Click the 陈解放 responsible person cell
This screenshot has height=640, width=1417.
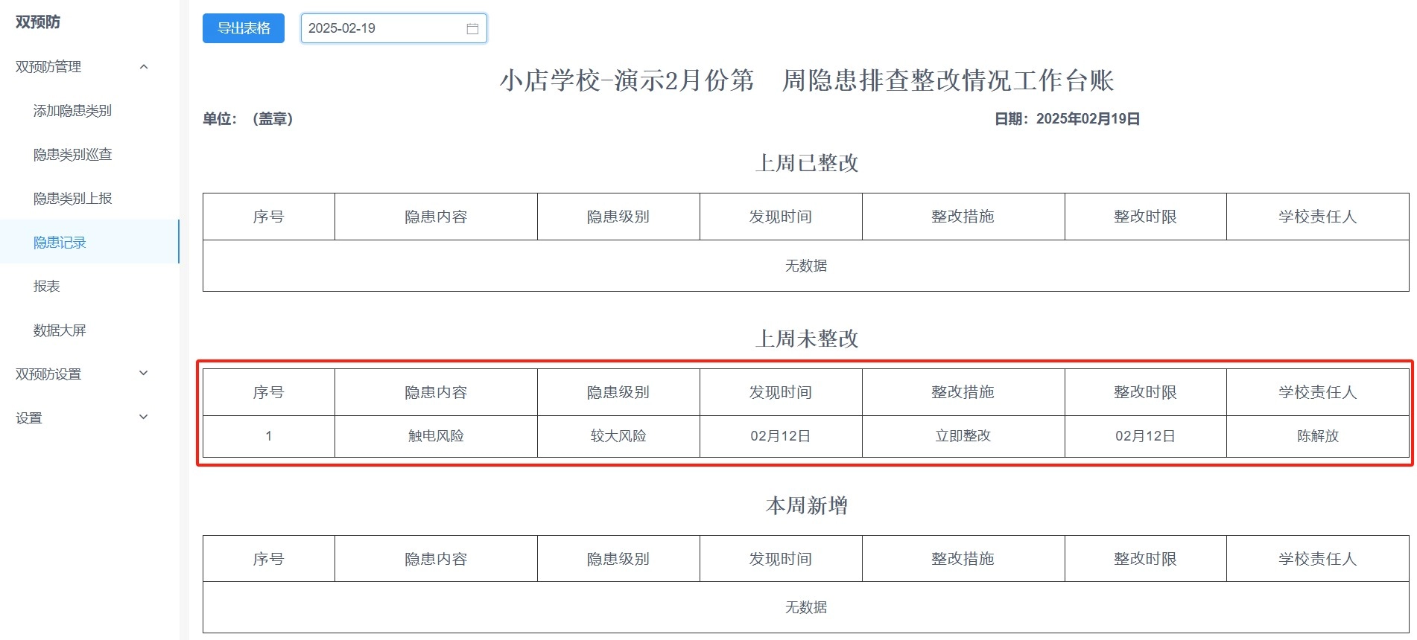point(1317,436)
